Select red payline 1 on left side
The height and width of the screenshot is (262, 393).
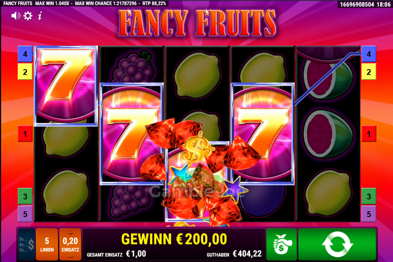pyautogui.click(x=25, y=134)
